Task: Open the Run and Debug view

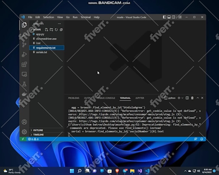Action: tap(24, 55)
